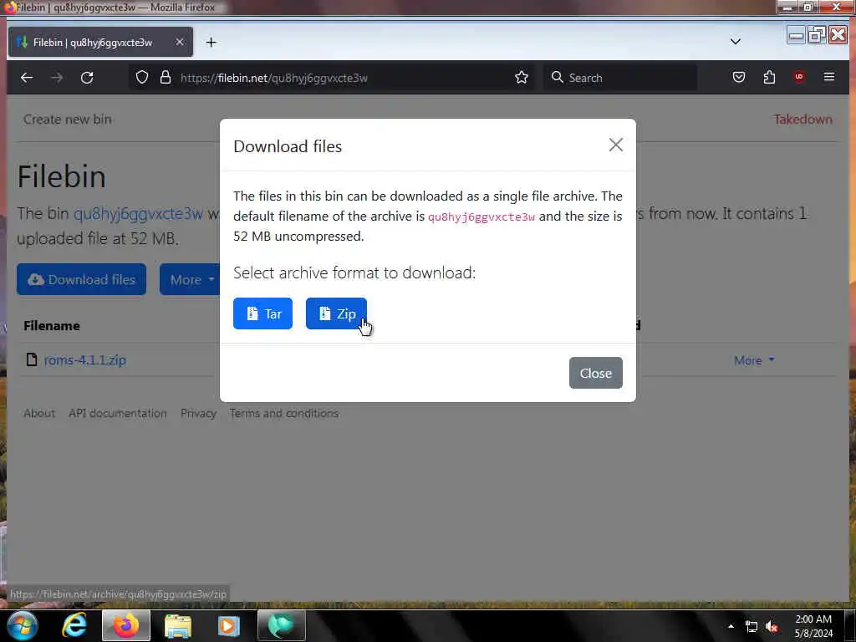Open the Firefox hamburger menu
Screen dimensions: 856x642
[x=828, y=77]
